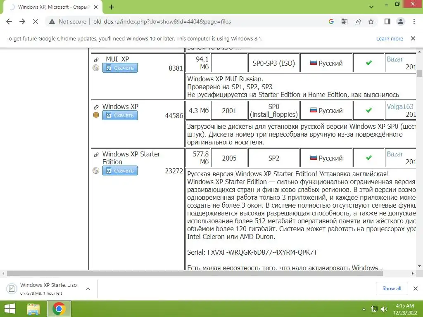Screen dimensions: 423x317
Task: Stop loading the page
Action: click(36, 21)
